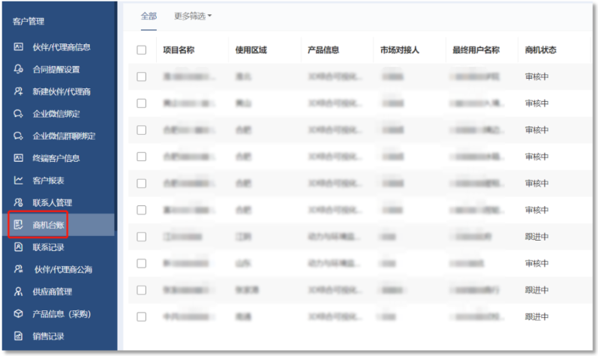The height and width of the screenshot is (356, 598).
Task: Click the 跟进中 status in the 南通 row
Action: pos(536,317)
